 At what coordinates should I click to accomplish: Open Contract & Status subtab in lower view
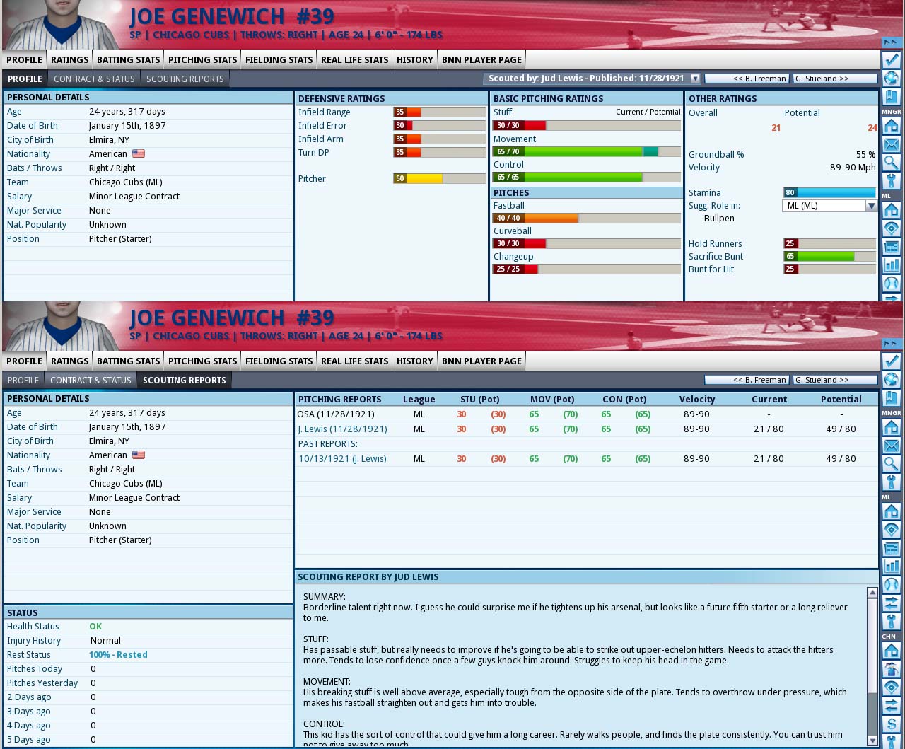(x=90, y=380)
